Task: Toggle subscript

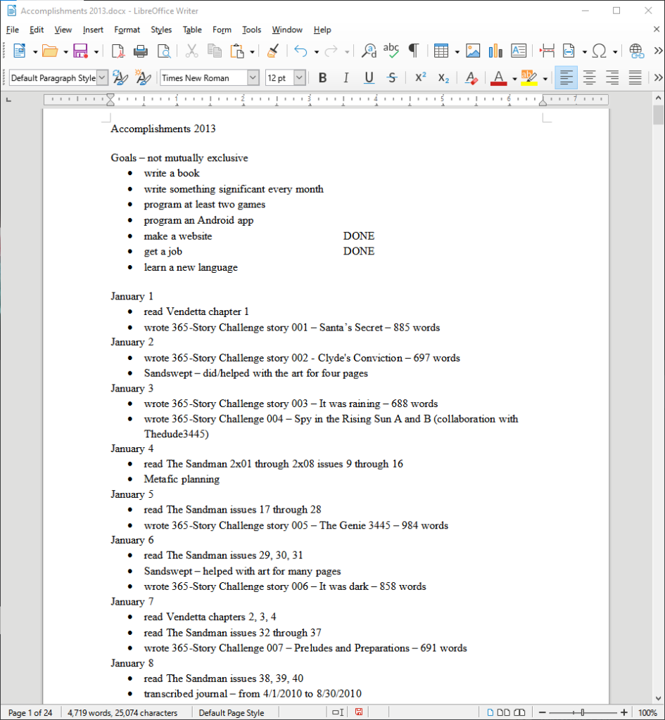Action: (443, 78)
